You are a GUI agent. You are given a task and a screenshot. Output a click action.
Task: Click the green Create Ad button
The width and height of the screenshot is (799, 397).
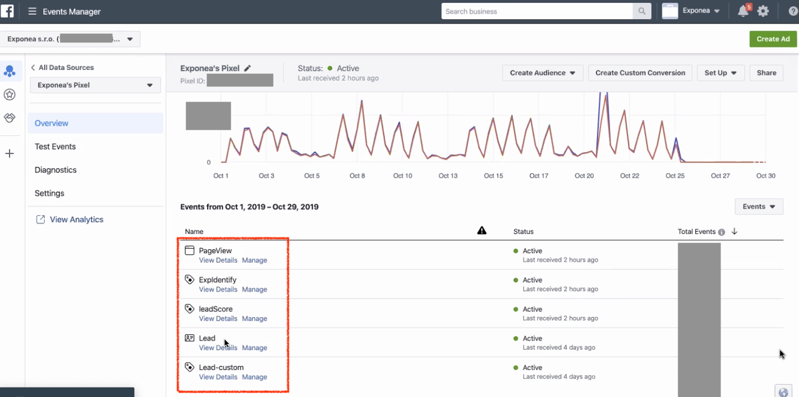pos(773,39)
